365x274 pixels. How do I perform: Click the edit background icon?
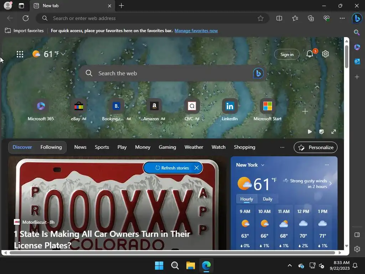click(x=322, y=132)
